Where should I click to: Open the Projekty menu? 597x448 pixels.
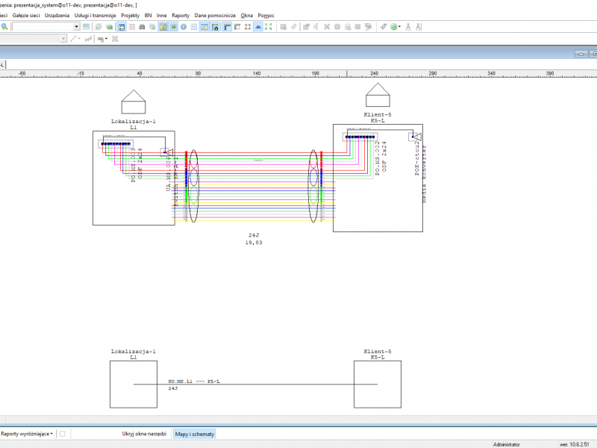(130, 15)
